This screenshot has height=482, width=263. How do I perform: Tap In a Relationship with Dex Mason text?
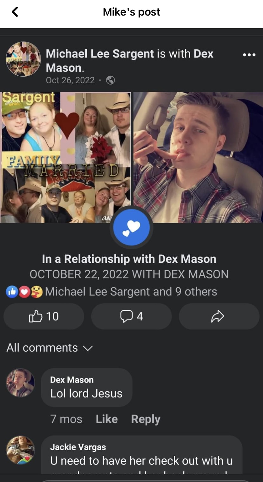click(x=129, y=259)
